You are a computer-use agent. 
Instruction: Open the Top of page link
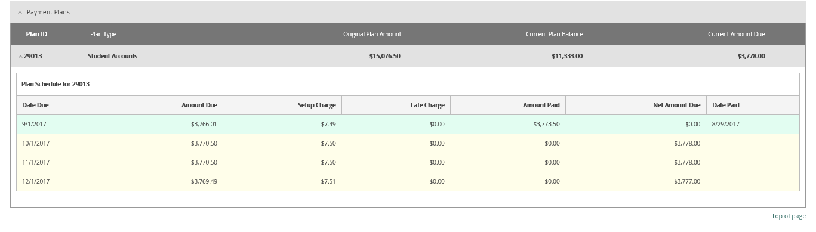(789, 216)
